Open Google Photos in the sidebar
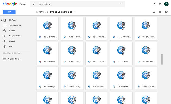The width and height of the screenshot is (171, 104). click(15, 36)
